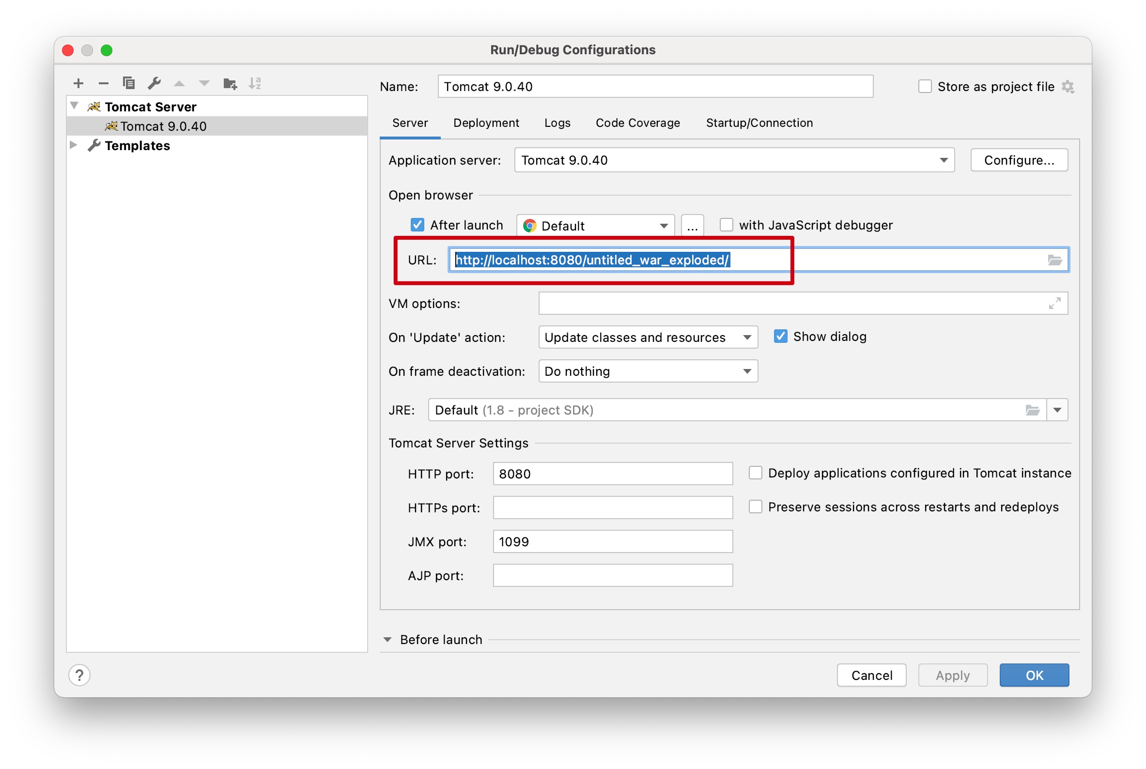
Task: Click the JMX port field
Action: pyautogui.click(x=613, y=541)
